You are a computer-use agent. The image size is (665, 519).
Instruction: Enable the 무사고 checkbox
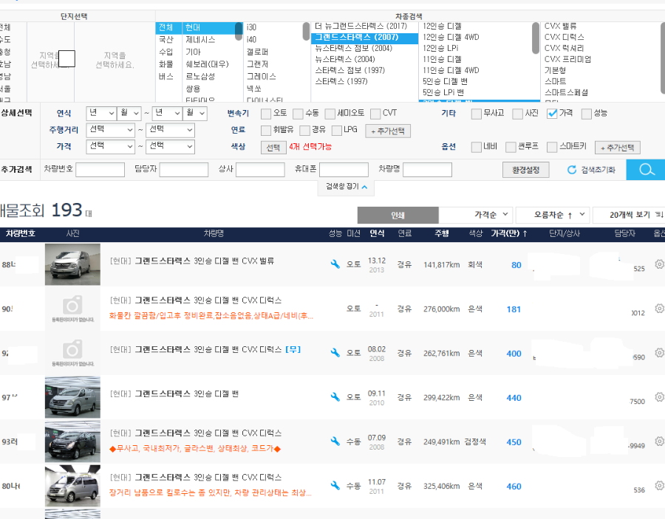477,114
